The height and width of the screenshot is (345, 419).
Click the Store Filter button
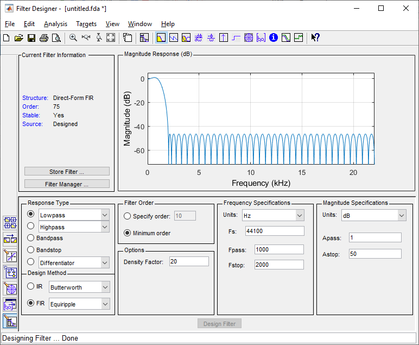[67, 172]
